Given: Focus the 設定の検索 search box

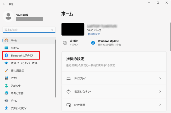Looking at the screenshot, I should (29, 30).
